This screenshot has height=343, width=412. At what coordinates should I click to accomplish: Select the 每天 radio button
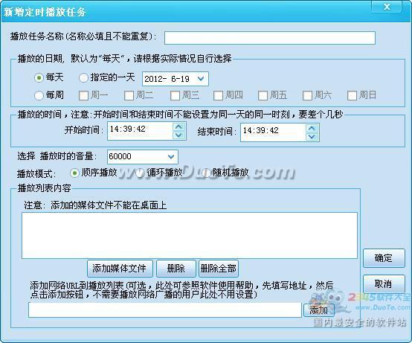tap(39, 78)
